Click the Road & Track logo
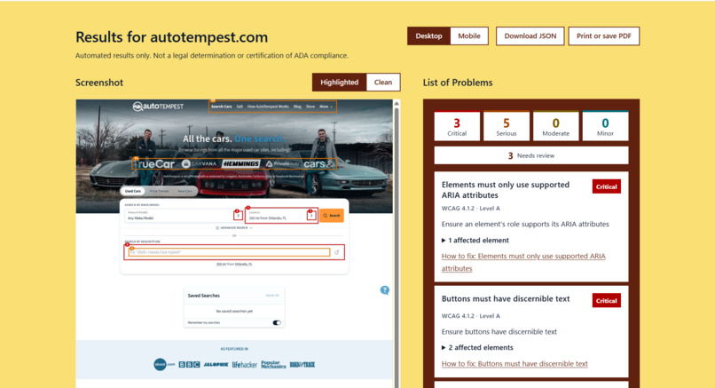 302,365
